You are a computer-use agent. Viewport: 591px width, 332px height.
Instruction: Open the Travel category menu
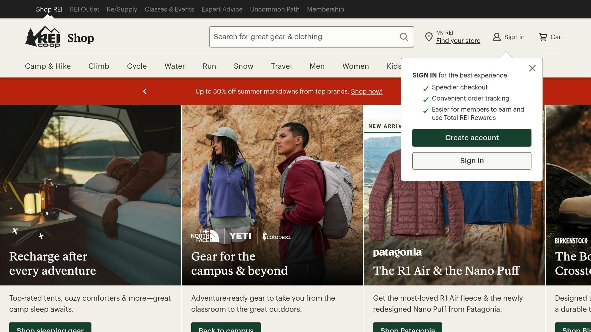[x=281, y=66]
